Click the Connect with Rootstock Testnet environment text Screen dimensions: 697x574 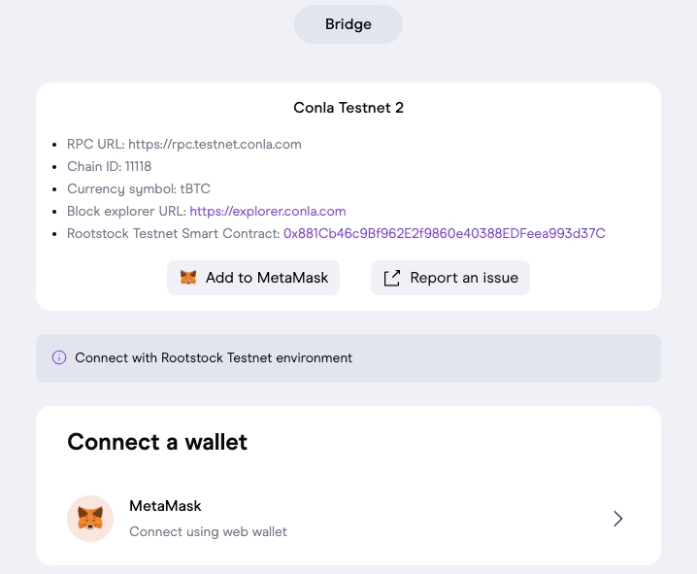click(214, 357)
